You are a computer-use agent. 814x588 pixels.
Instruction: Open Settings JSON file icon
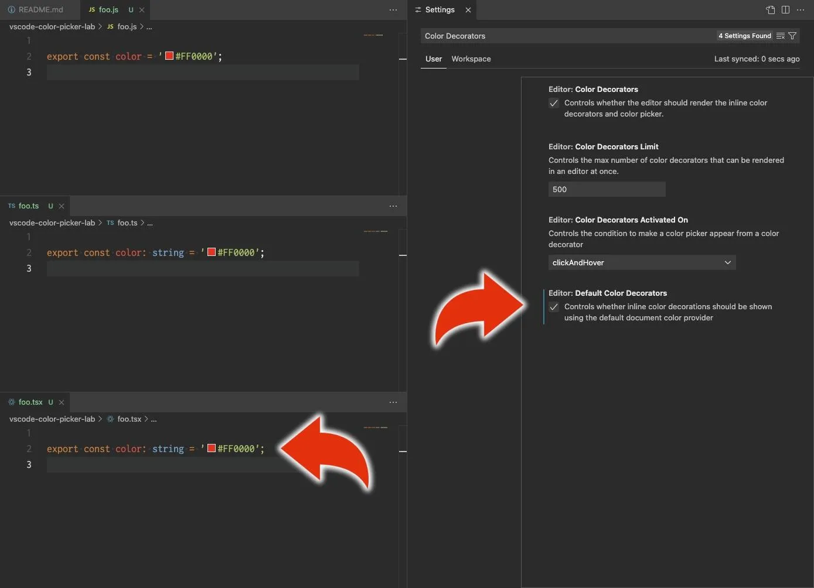pos(770,10)
